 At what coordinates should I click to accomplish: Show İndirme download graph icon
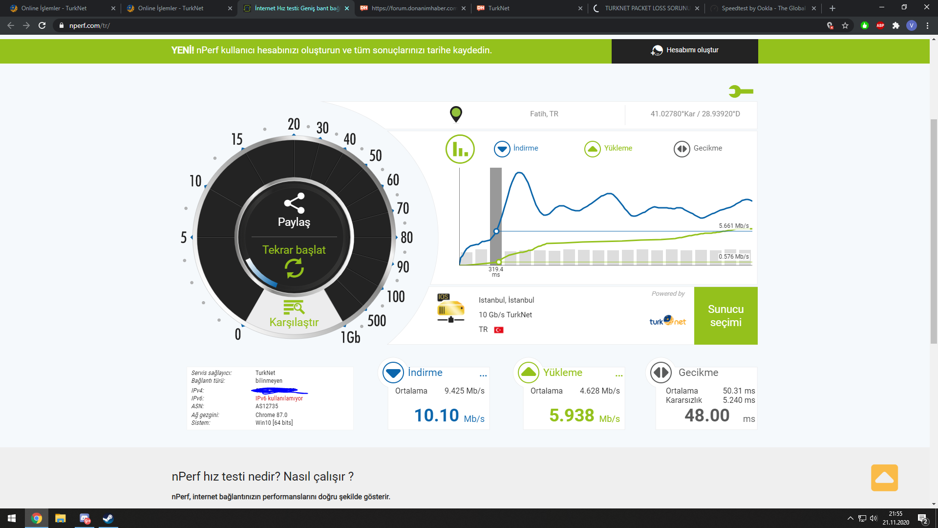(502, 149)
